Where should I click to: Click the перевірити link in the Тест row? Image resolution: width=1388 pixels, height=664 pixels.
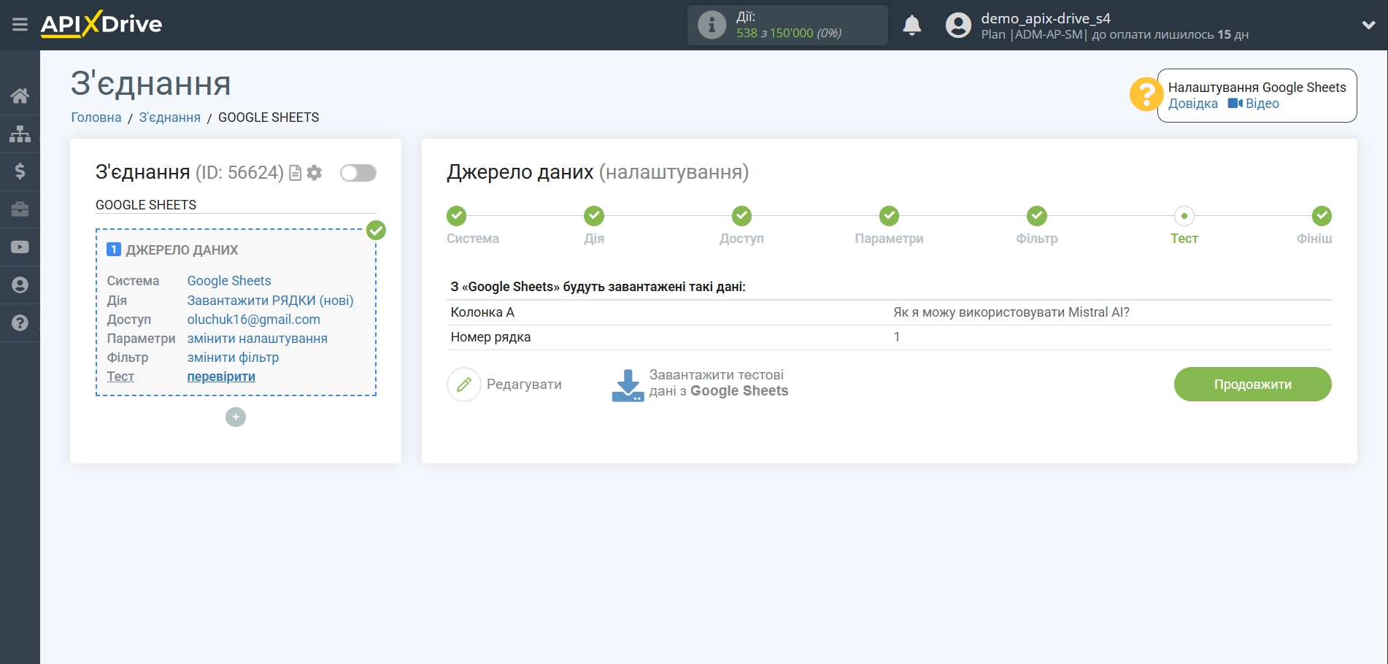(220, 376)
